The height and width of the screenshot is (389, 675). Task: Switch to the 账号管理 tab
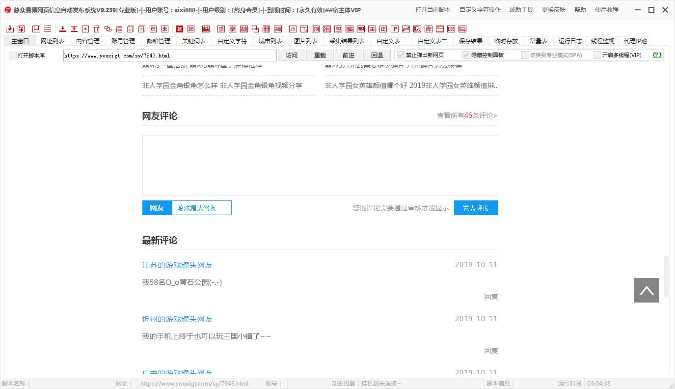123,41
